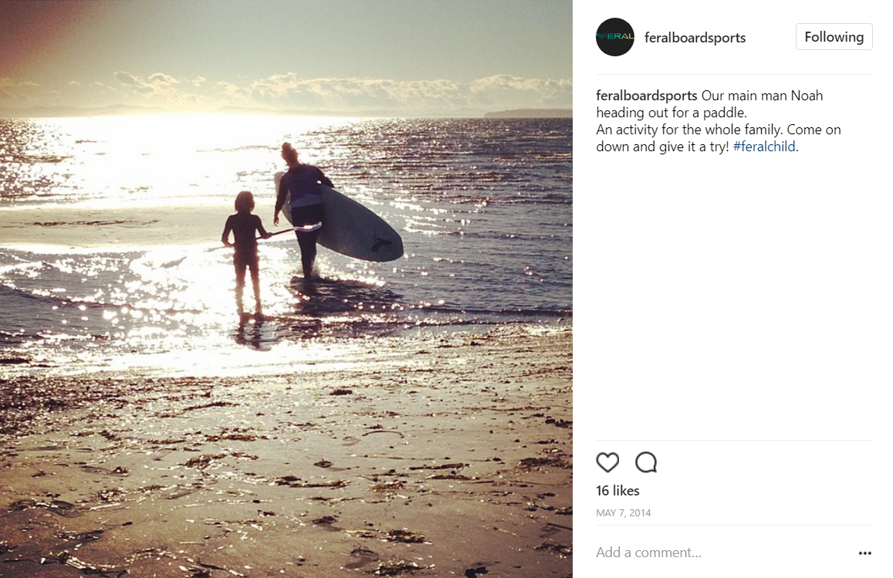
Task: Open the MAY 7, 2014 timestamp link
Action: tap(623, 512)
